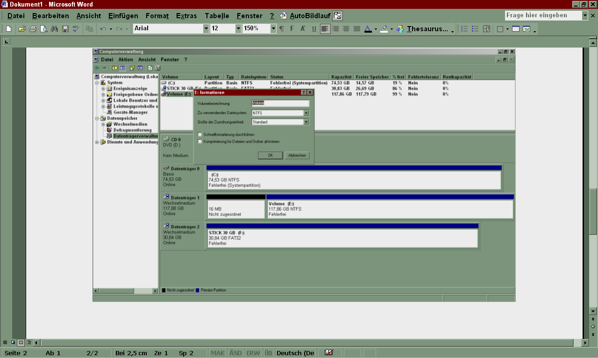Undo the last action
The image size is (598, 358).
pyautogui.click(x=103, y=29)
